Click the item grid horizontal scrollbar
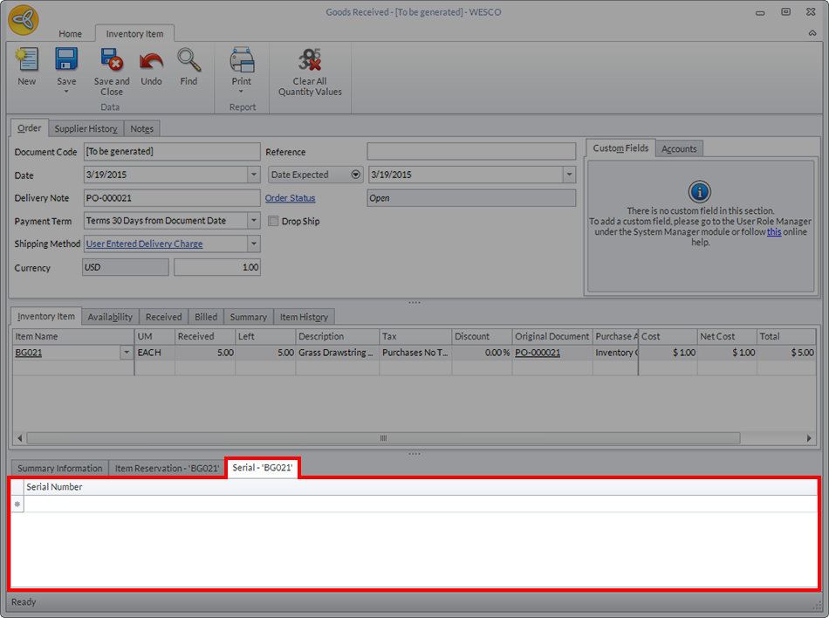The width and height of the screenshot is (829, 618). (x=382, y=438)
